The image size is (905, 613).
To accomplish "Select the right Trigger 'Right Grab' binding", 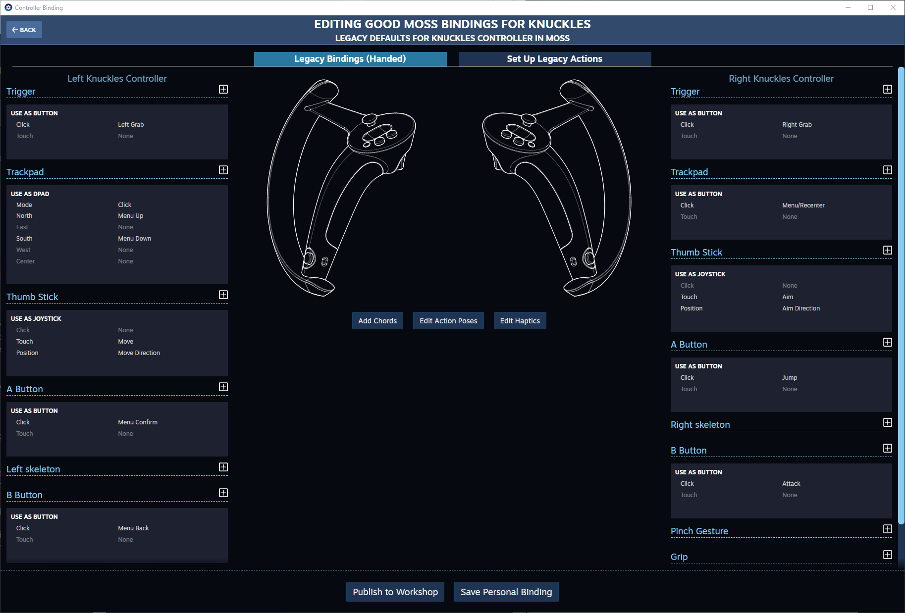I will (797, 125).
